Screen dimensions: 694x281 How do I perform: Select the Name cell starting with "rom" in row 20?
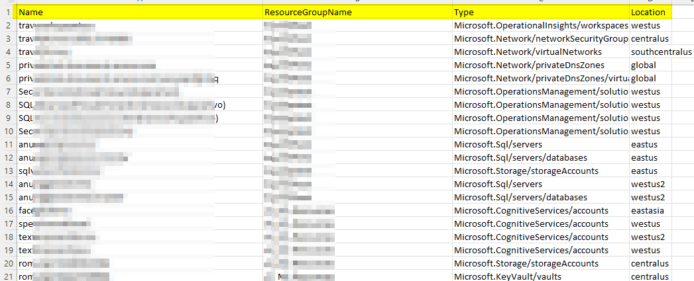140,263
